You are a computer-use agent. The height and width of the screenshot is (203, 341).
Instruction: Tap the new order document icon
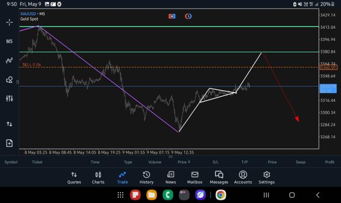click(x=9, y=143)
